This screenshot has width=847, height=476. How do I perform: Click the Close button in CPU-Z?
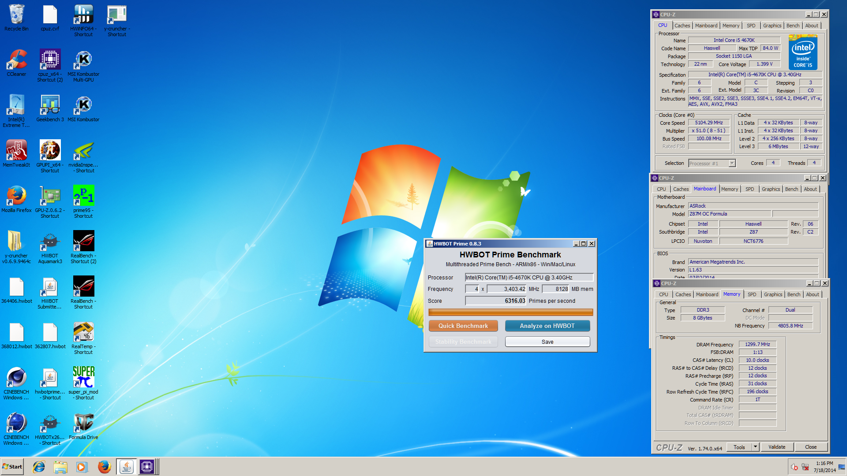point(811,447)
